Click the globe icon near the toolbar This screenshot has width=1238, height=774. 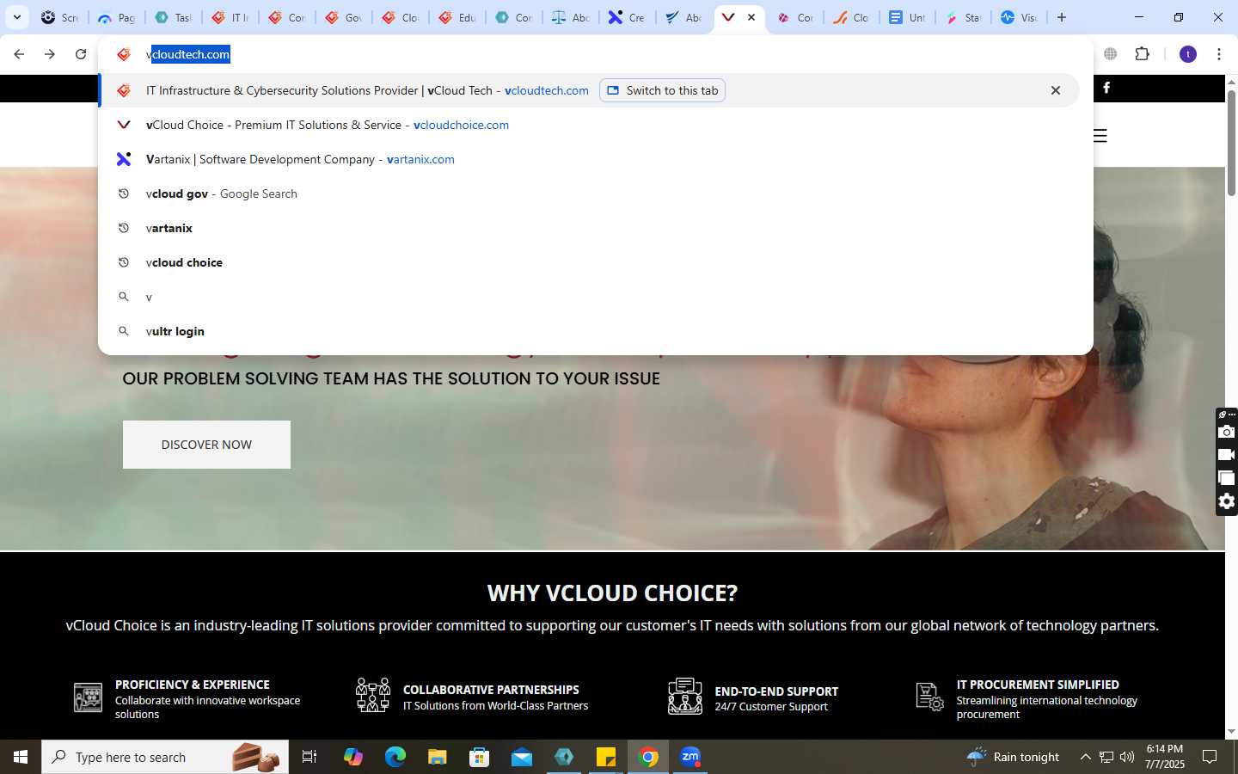(x=1111, y=54)
